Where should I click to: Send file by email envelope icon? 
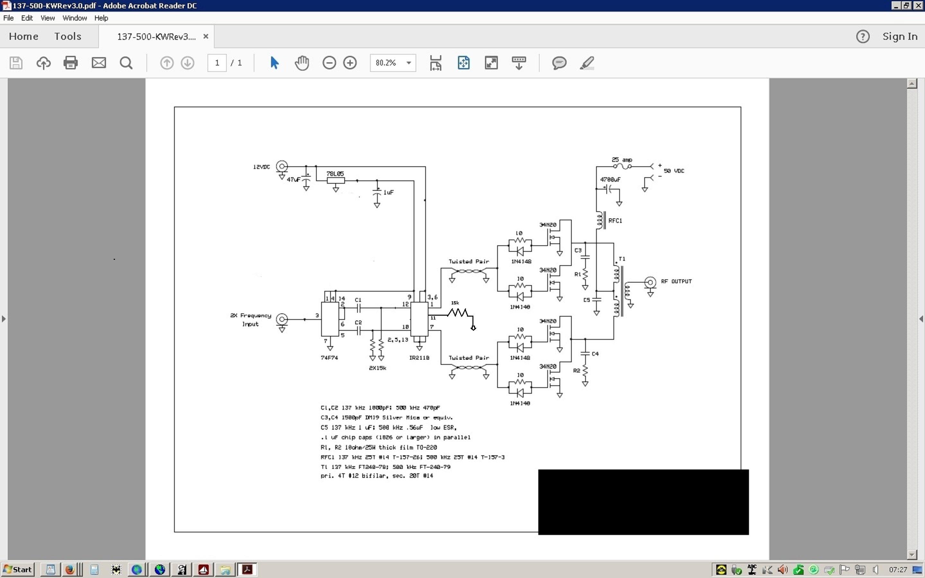pyautogui.click(x=99, y=63)
